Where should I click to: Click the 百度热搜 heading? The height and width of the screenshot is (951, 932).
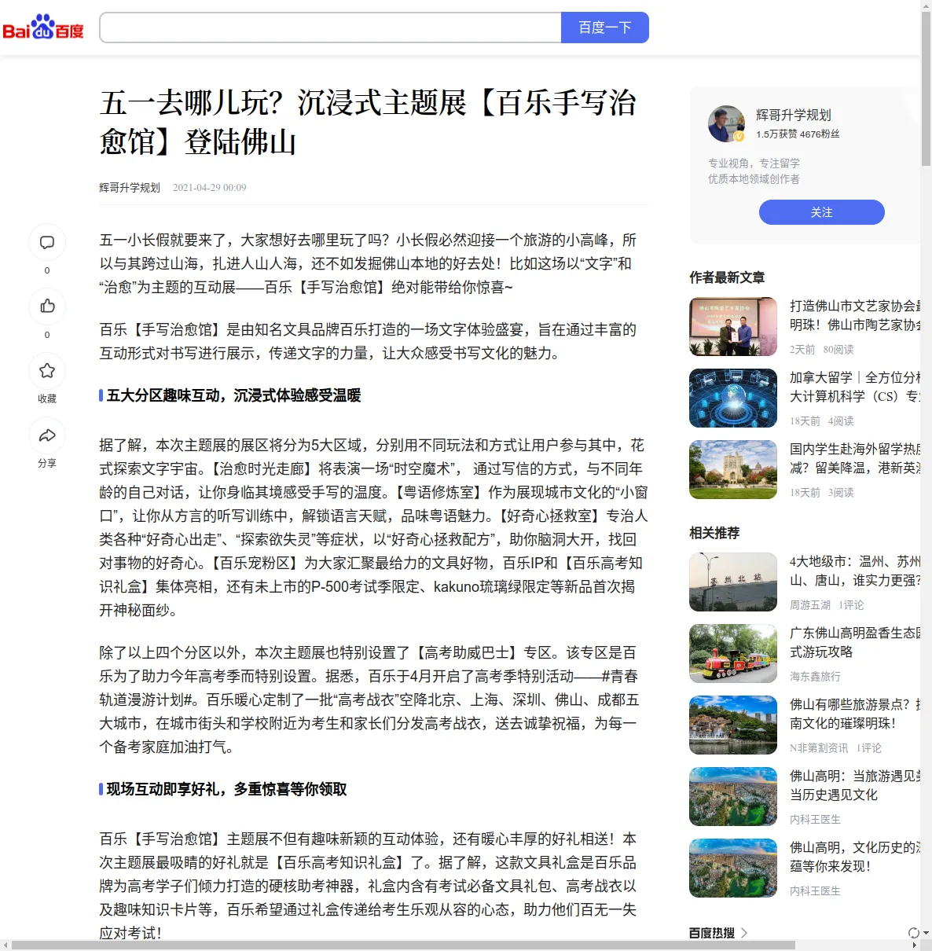tap(712, 933)
